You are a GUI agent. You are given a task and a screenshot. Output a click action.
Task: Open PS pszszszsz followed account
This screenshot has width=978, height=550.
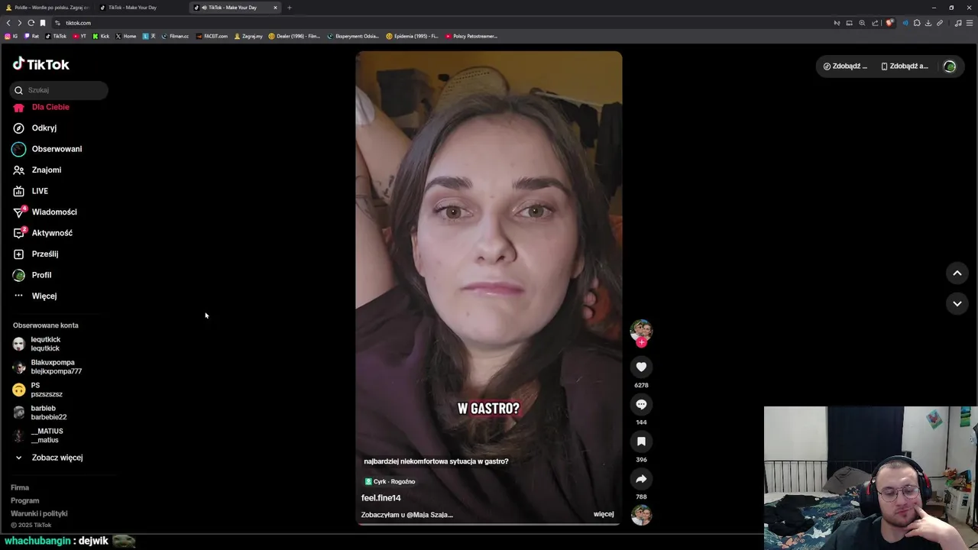pyautogui.click(x=38, y=390)
